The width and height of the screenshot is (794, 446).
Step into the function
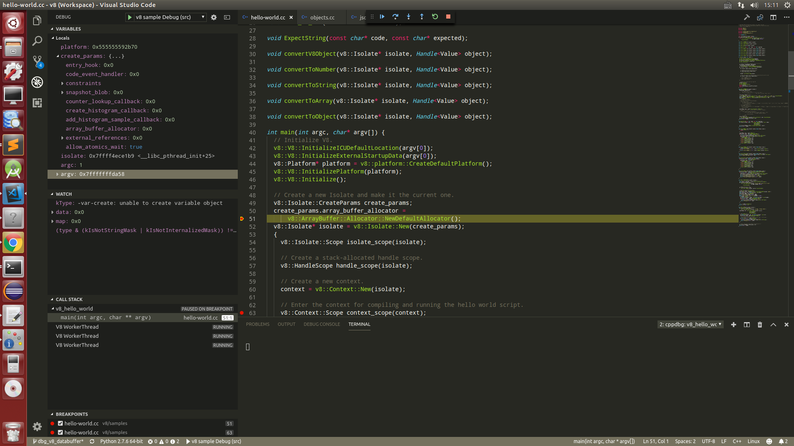coord(409,17)
